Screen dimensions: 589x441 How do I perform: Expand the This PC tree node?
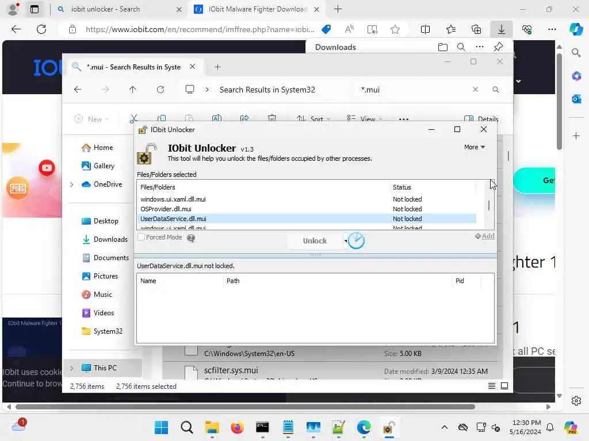(x=72, y=368)
